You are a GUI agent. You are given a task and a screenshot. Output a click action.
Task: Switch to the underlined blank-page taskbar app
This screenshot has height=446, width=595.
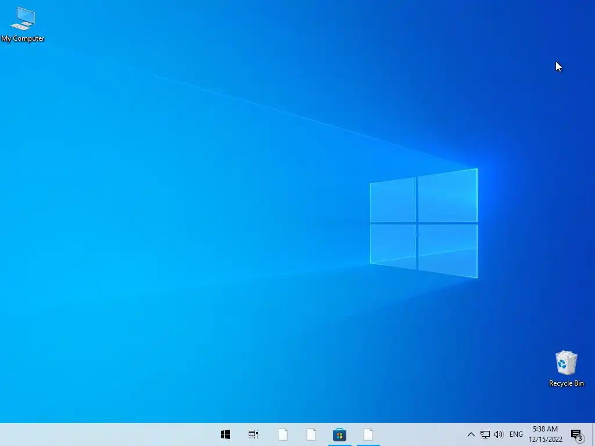pyautogui.click(x=368, y=434)
